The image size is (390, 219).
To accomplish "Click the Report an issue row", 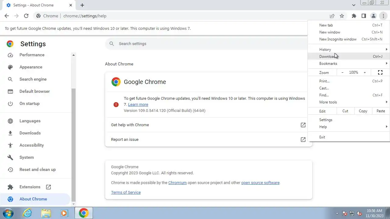I will click(x=208, y=139).
